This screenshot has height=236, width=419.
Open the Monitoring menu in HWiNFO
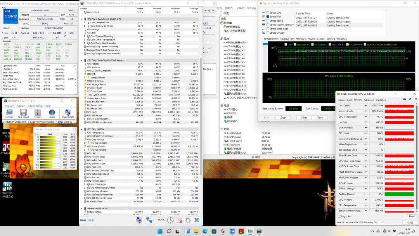(35, 106)
